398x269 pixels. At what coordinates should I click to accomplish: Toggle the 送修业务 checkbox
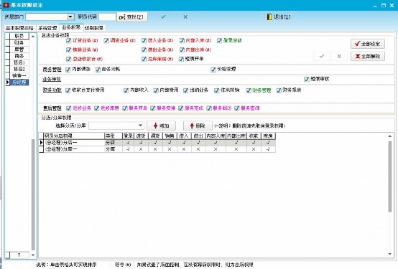pos(68,108)
